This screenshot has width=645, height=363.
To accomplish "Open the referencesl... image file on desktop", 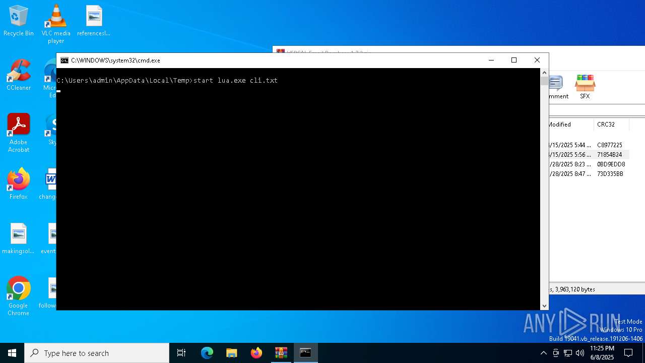I will (x=94, y=21).
